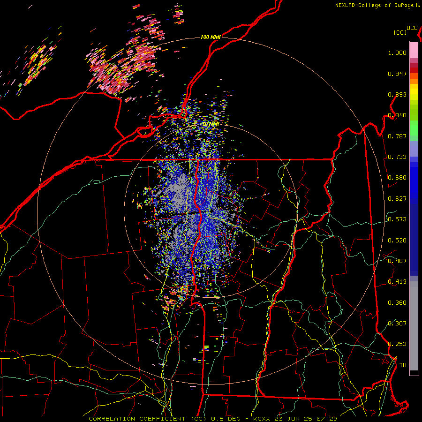The width and height of the screenshot is (422, 422).
Task: Pick the gray segment of the color scale
Action: tap(414, 326)
